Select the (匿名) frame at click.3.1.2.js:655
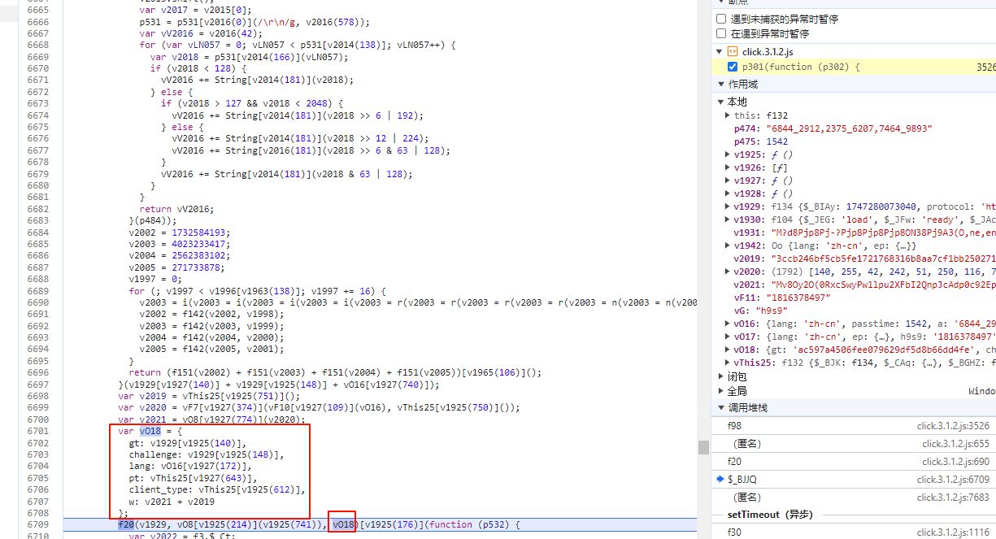Screen dimensions: 996x539 852,444
